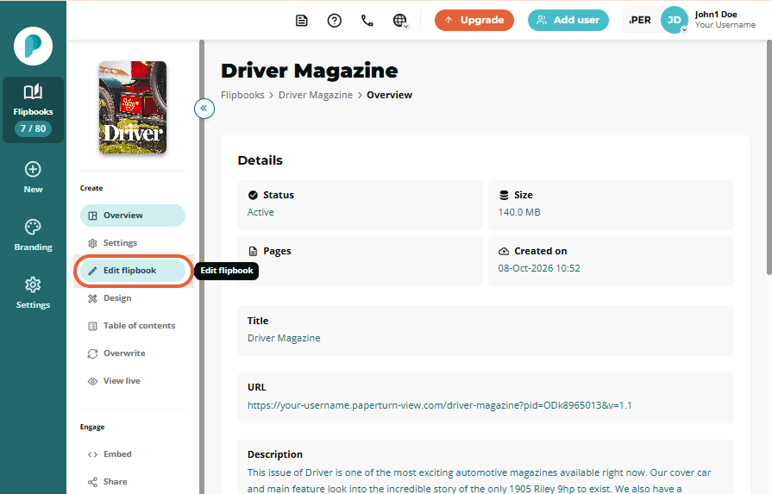Open the Design menu item
Screen dimensions: 772x494
pos(133,298)
